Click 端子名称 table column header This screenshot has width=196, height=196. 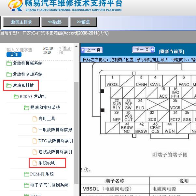click(115, 181)
